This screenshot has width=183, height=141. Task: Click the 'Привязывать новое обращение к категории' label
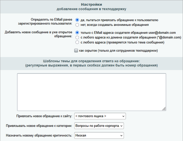(39, 126)
